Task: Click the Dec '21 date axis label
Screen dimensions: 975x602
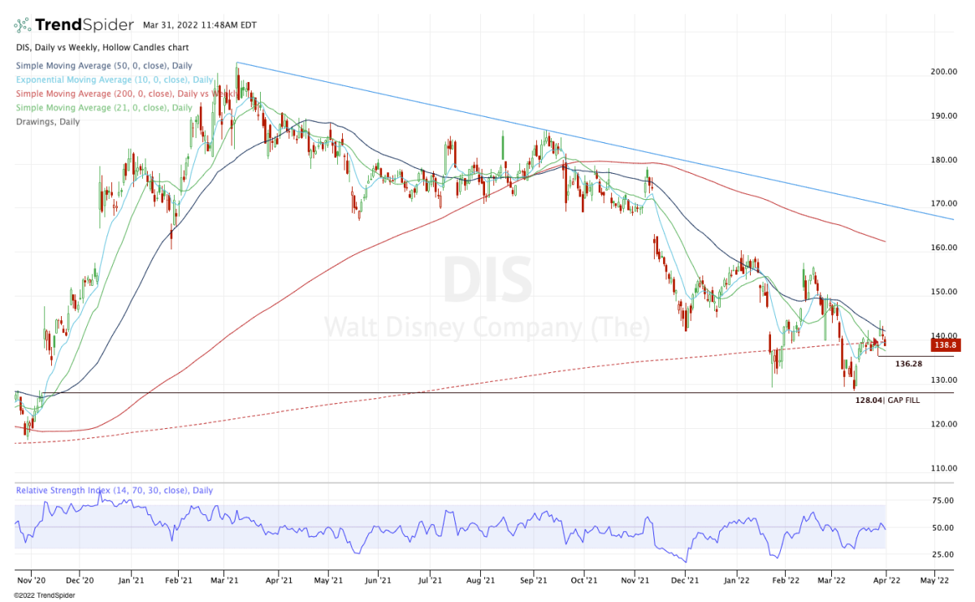Action: click(x=685, y=581)
